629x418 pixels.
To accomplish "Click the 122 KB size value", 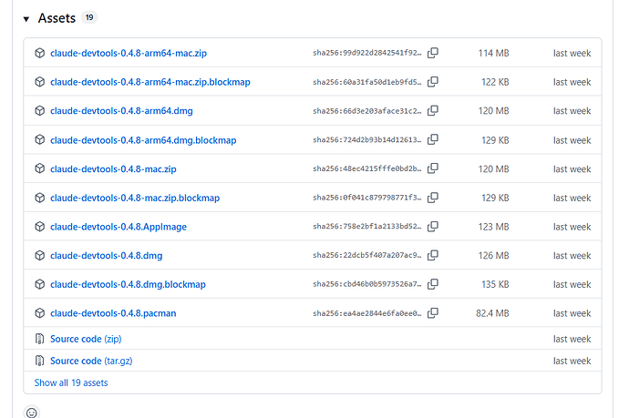I will point(495,82).
